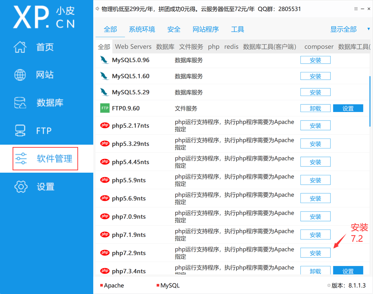Install php7.1.9nts

coord(315,235)
